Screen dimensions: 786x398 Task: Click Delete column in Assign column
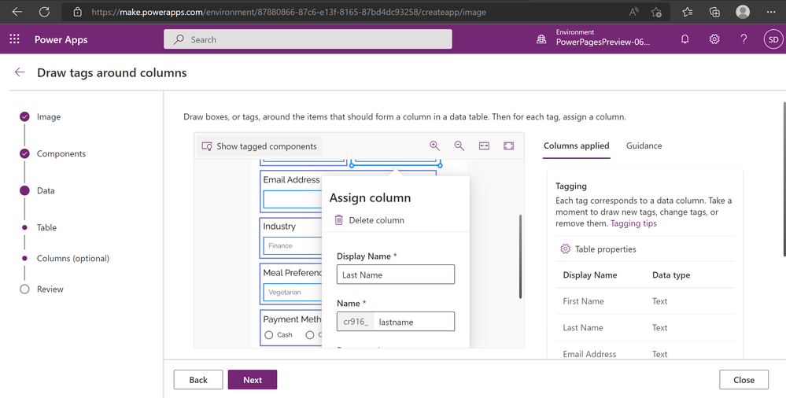tap(370, 220)
